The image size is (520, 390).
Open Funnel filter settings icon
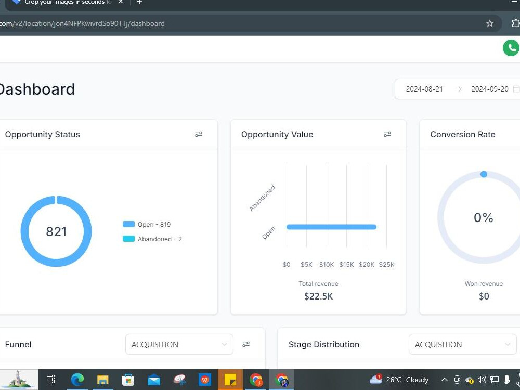pos(246,345)
